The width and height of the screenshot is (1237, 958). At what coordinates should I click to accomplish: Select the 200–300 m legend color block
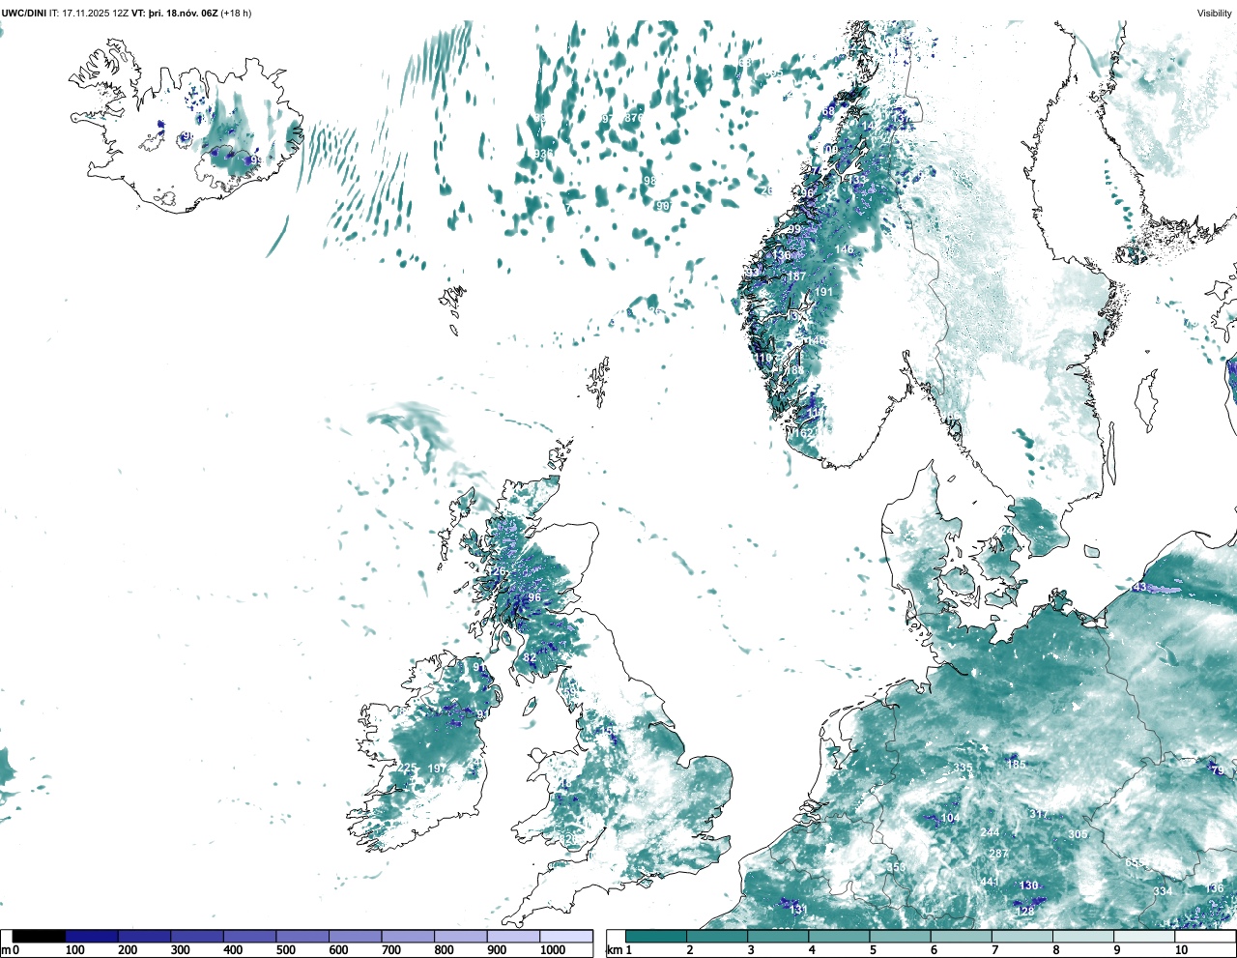pyautogui.click(x=144, y=937)
